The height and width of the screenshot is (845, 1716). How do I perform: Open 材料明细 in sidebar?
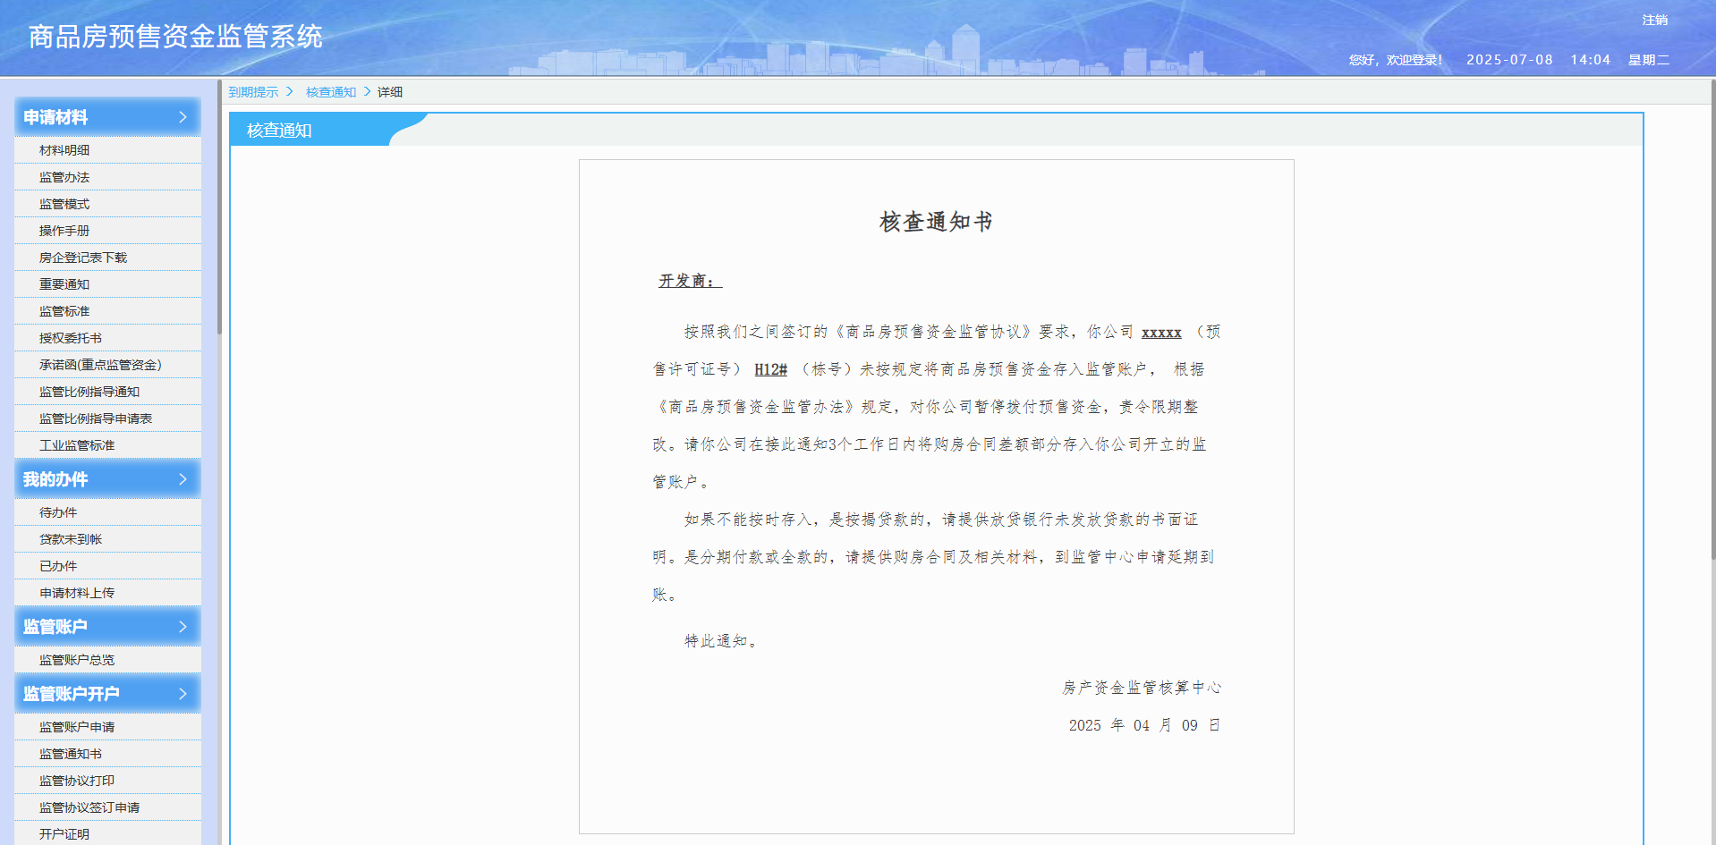(x=64, y=150)
